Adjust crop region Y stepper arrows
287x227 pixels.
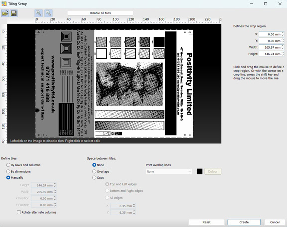pyautogui.click(x=283, y=41)
